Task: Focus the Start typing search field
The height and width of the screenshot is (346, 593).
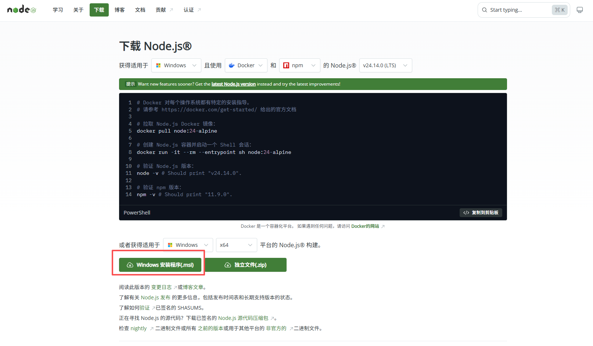Action: coord(524,10)
